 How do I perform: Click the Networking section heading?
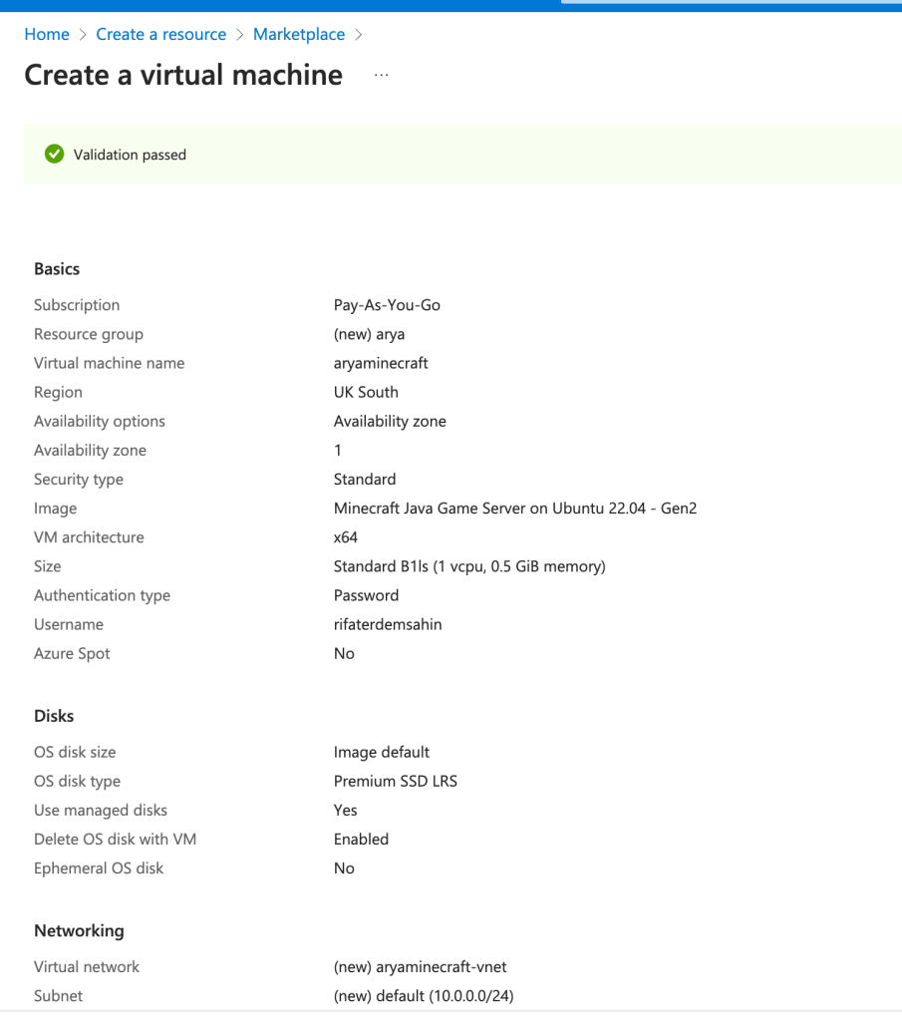[80, 931]
